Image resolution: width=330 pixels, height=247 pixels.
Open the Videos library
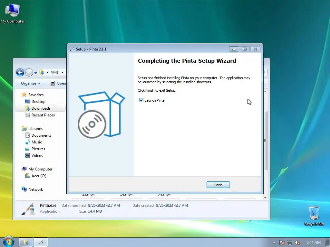pyautogui.click(x=37, y=156)
